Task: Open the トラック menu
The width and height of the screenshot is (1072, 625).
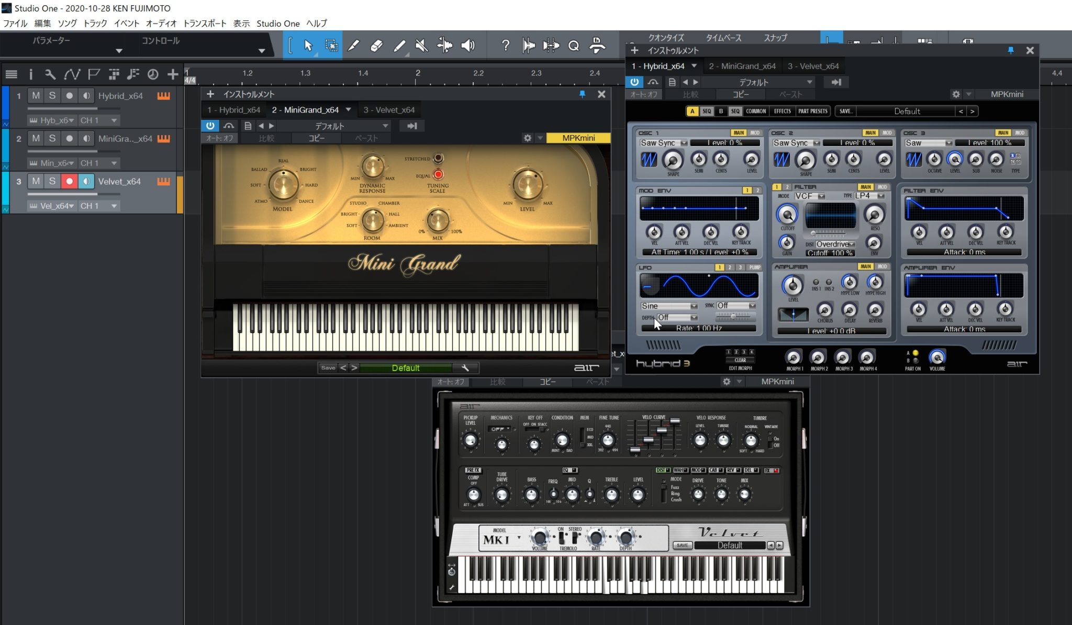Action: point(95,24)
